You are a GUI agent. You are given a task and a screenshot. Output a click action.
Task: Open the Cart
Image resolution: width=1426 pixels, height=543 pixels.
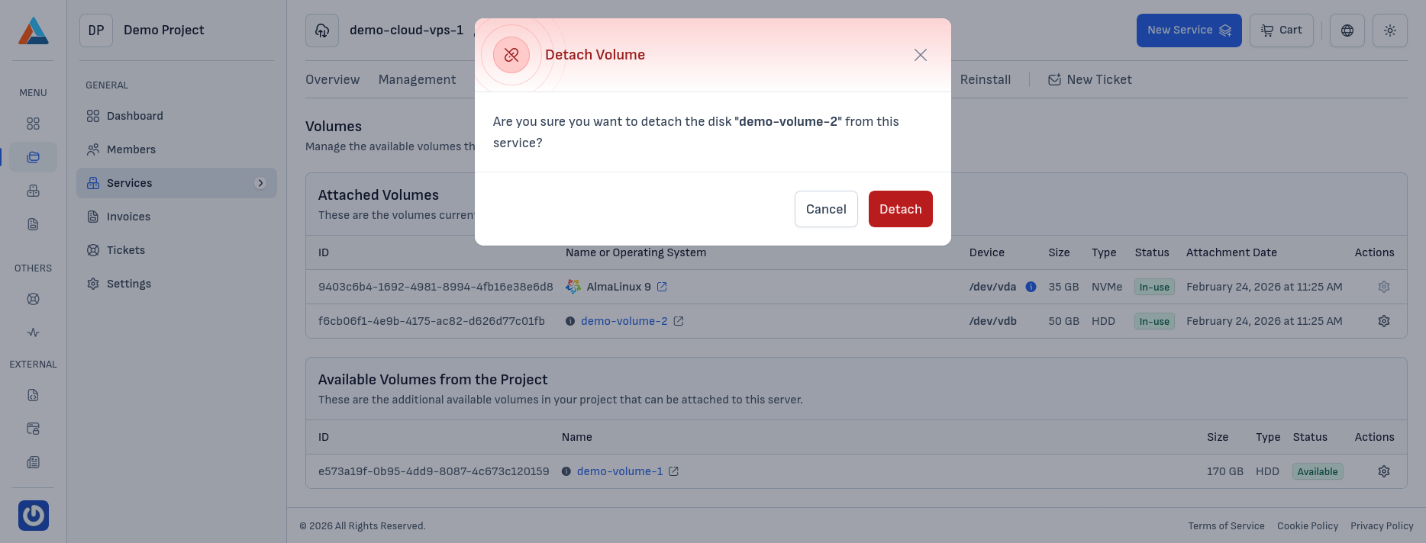pyautogui.click(x=1281, y=31)
